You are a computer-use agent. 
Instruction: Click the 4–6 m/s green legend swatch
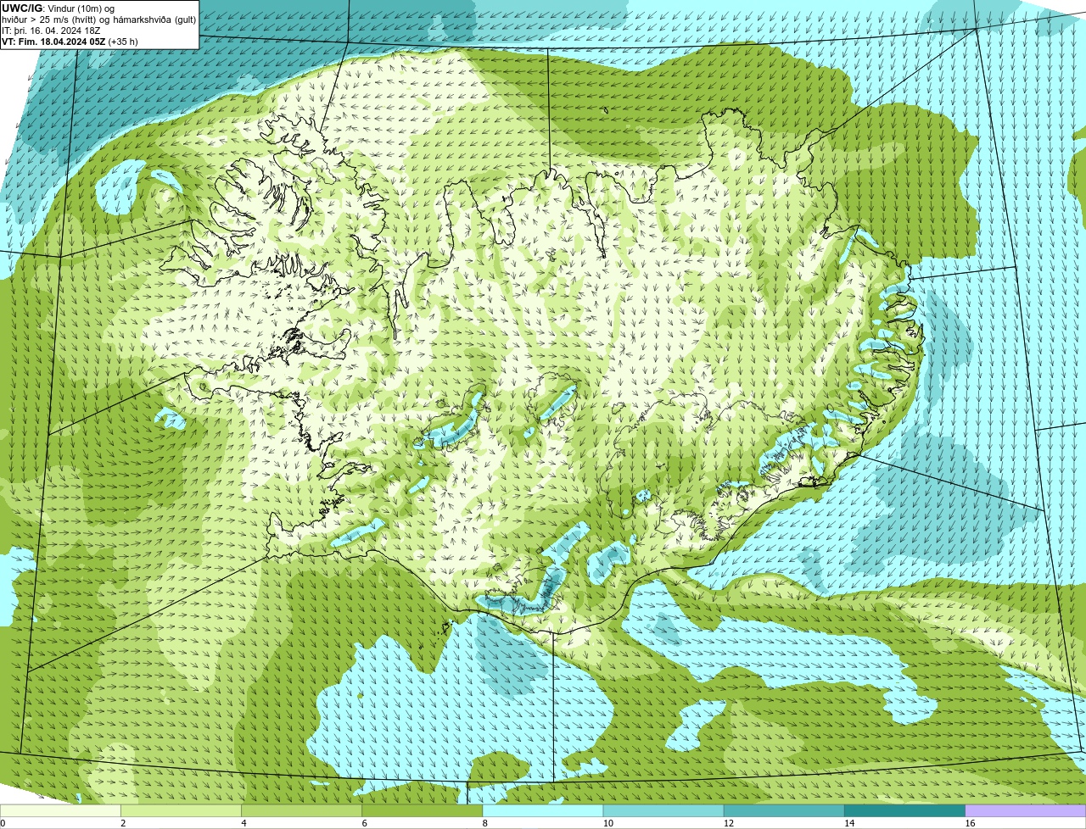(301, 811)
